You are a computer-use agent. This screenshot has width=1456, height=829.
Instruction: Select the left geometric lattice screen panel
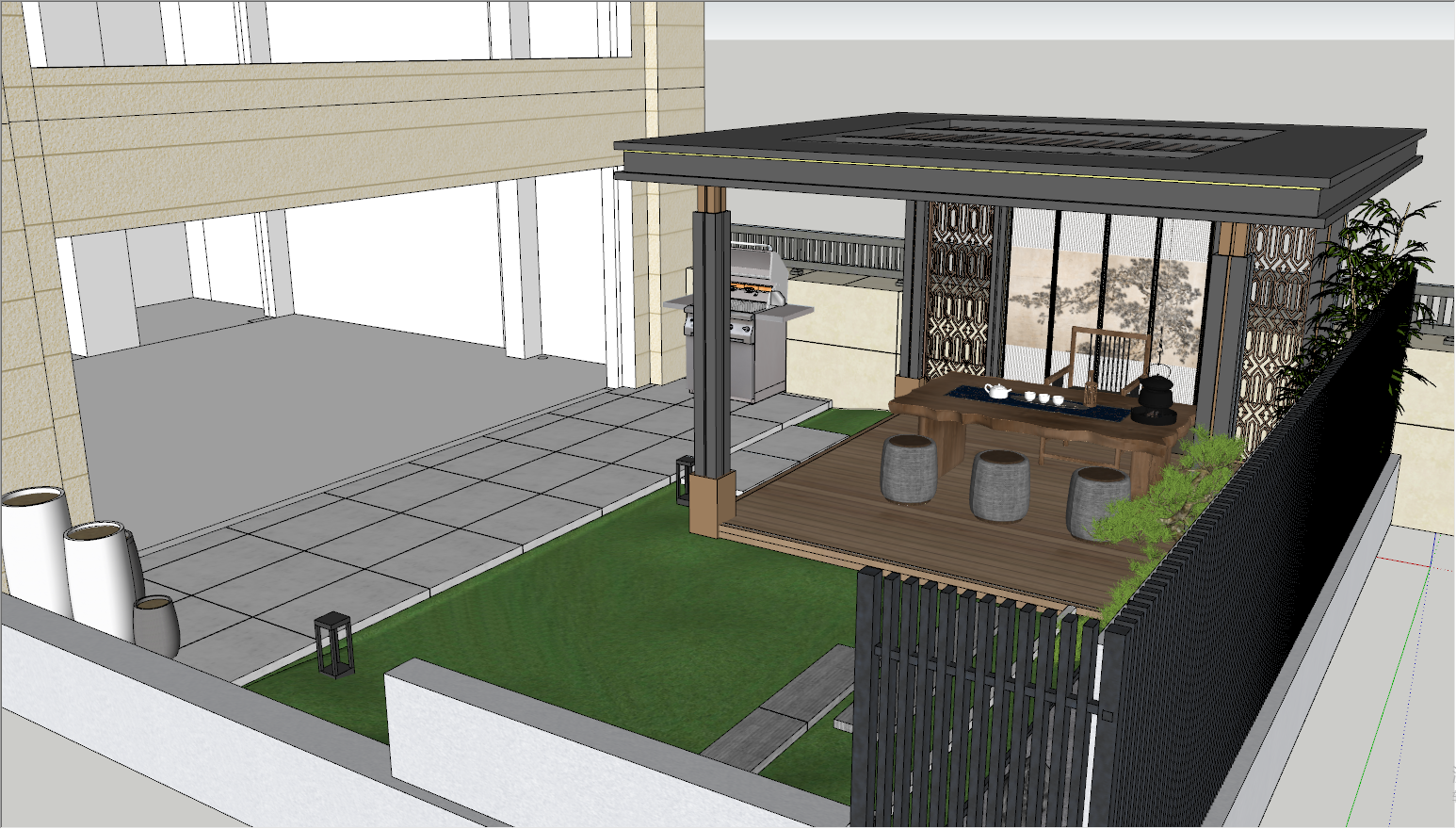coord(959,292)
